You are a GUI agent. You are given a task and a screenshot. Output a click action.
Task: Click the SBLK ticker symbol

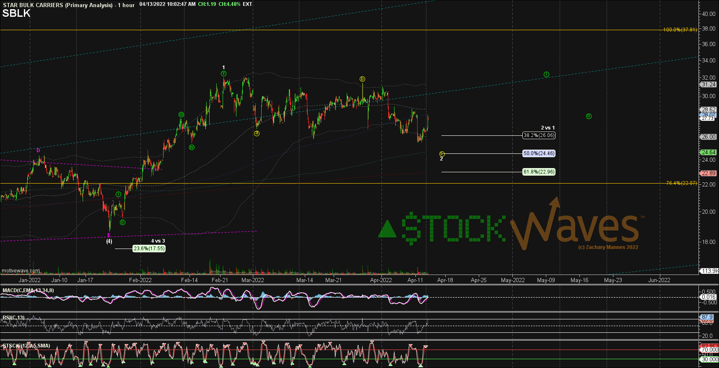[16, 13]
